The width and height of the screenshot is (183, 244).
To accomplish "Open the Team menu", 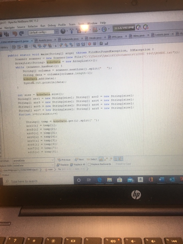I will click(72, 24).
